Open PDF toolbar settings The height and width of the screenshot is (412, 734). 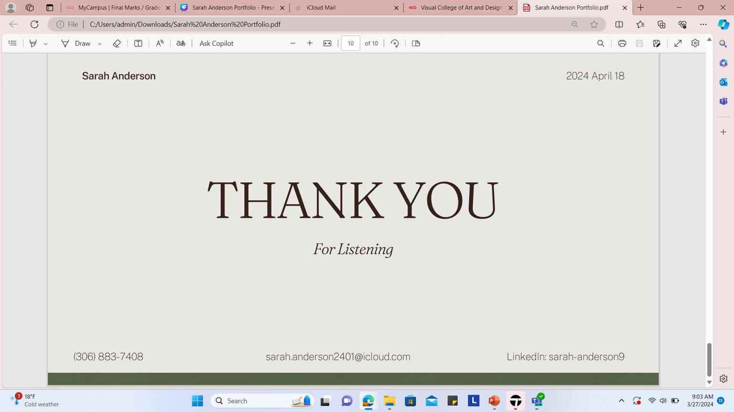pyautogui.click(x=695, y=43)
